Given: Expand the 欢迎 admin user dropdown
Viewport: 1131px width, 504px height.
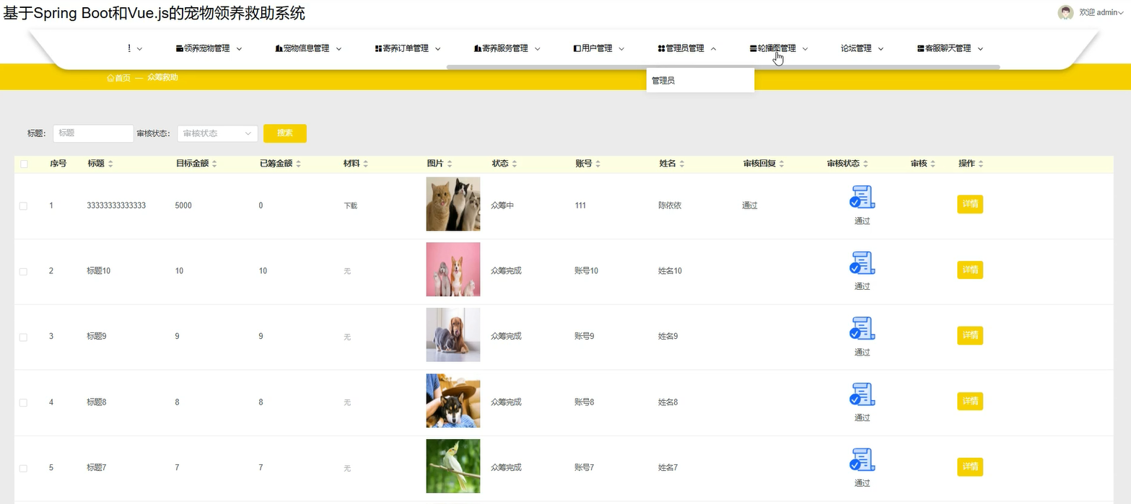Looking at the screenshot, I should pos(1101,12).
